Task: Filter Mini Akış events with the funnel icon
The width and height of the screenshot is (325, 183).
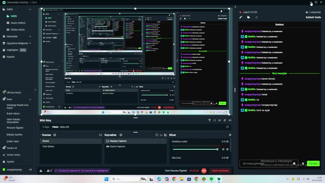Action: pyautogui.click(x=209, y=120)
